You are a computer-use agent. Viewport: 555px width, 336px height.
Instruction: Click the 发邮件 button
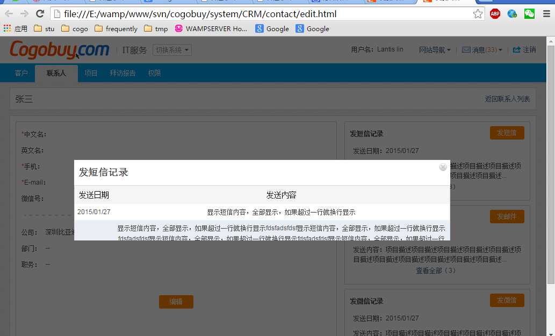507,216
